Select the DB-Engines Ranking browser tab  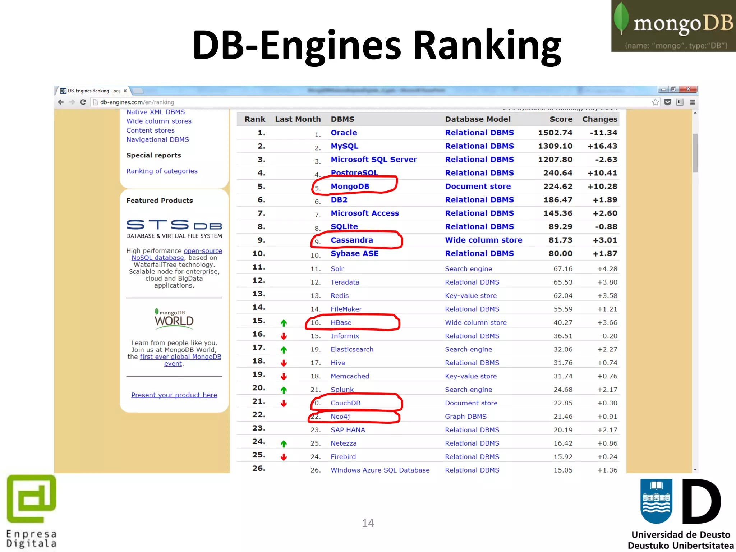pos(93,91)
